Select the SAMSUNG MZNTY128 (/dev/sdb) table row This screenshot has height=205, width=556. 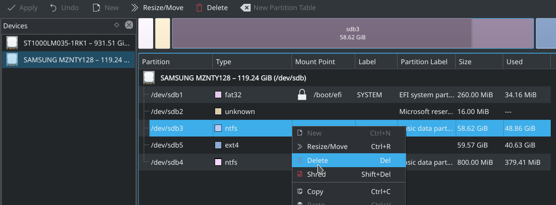pyautogui.click(x=345, y=78)
